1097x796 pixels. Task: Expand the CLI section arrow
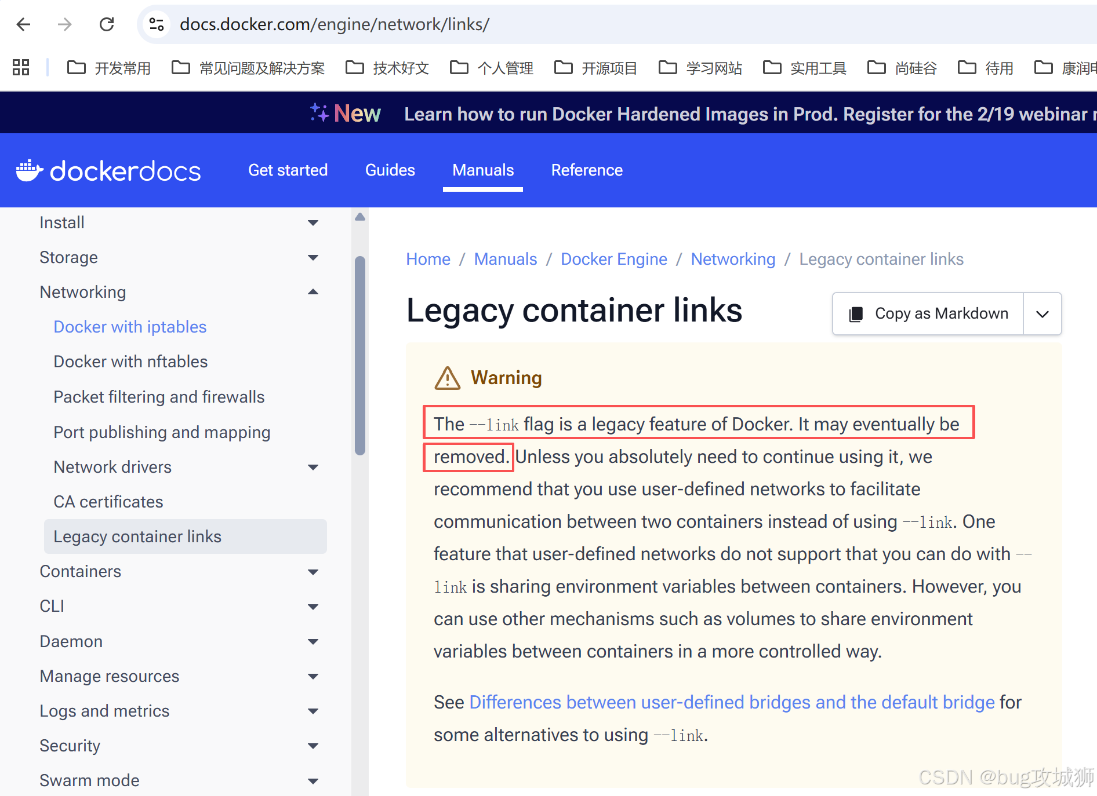[313, 607]
